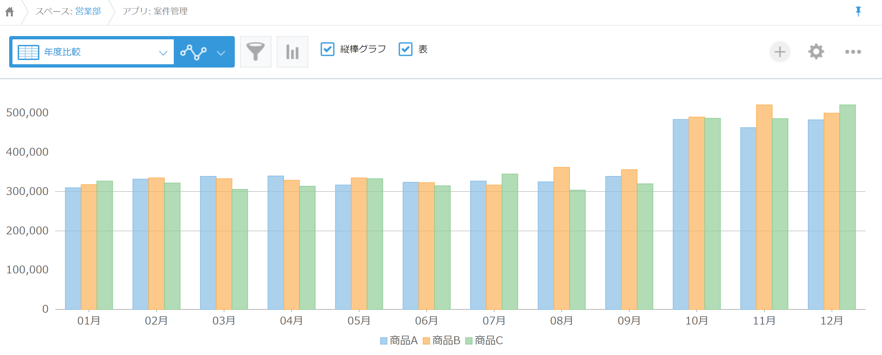Click the 09月 axis label
The height and width of the screenshot is (355, 882).
629,321
